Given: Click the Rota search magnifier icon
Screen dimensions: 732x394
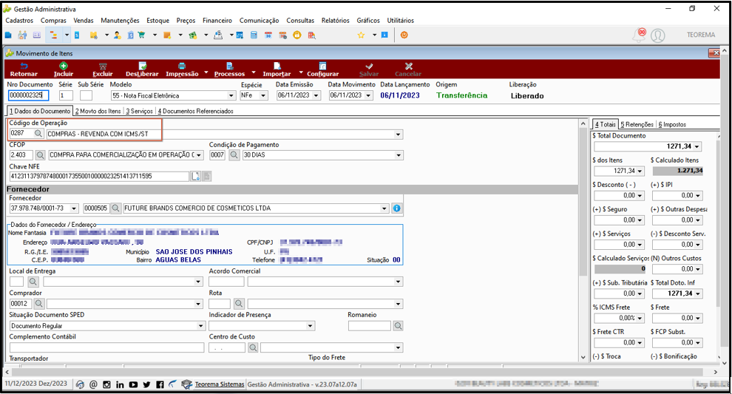Looking at the screenshot, I should [x=239, y=303].
